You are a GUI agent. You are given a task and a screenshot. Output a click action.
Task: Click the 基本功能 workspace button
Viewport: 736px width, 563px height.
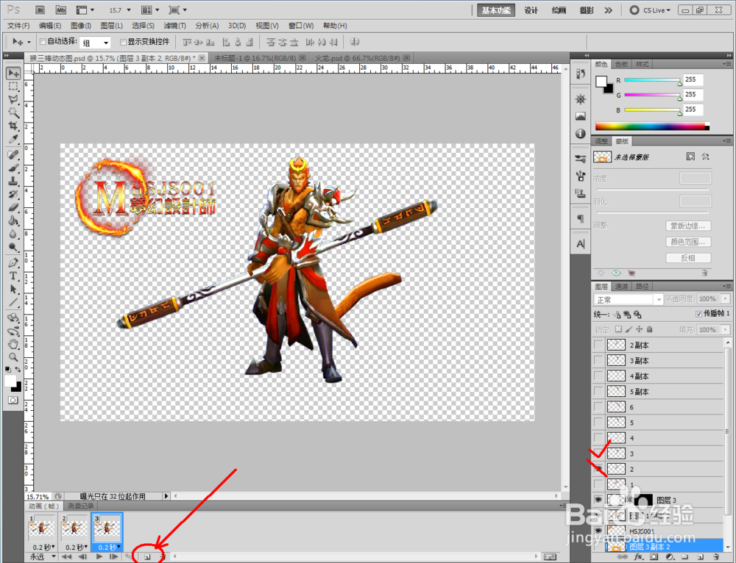coord(496,10)
